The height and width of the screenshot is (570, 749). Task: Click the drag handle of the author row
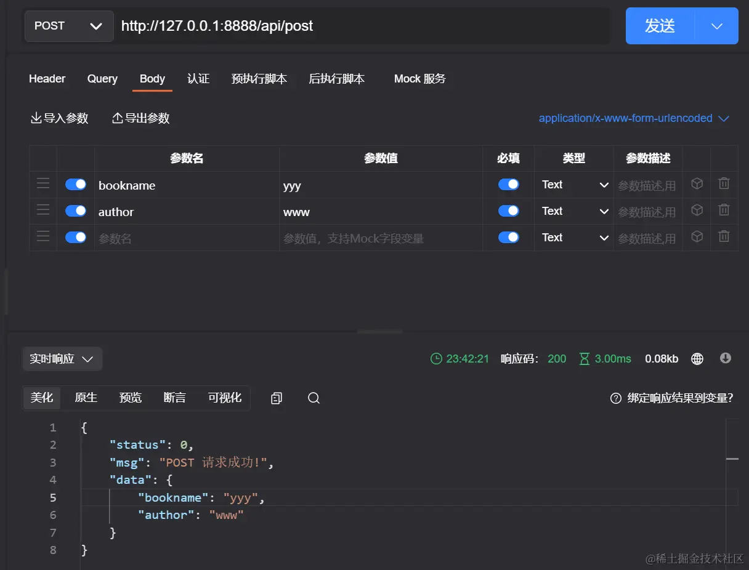pos(43,211)
